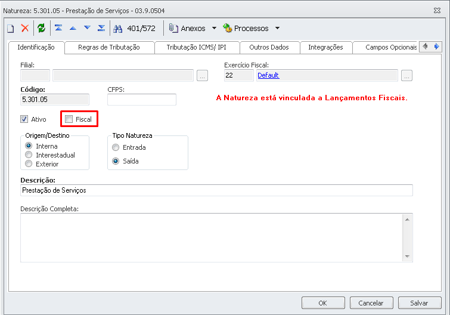Confirm with the OK button

(x=323, y=303)
